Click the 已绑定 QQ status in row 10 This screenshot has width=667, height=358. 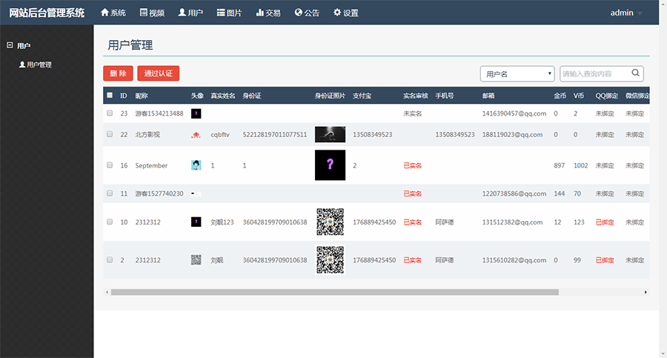[x=605, y=222]
